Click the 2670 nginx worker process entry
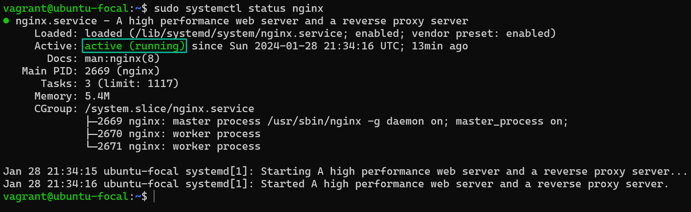This screenshot has height=212, width=691. 179,134
